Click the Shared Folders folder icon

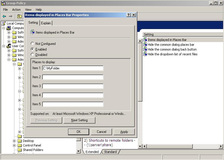pyautogui.click(x=19, y=150)
